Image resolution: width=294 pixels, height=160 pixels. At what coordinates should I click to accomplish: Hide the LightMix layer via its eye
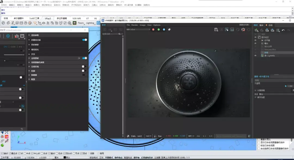255,56
